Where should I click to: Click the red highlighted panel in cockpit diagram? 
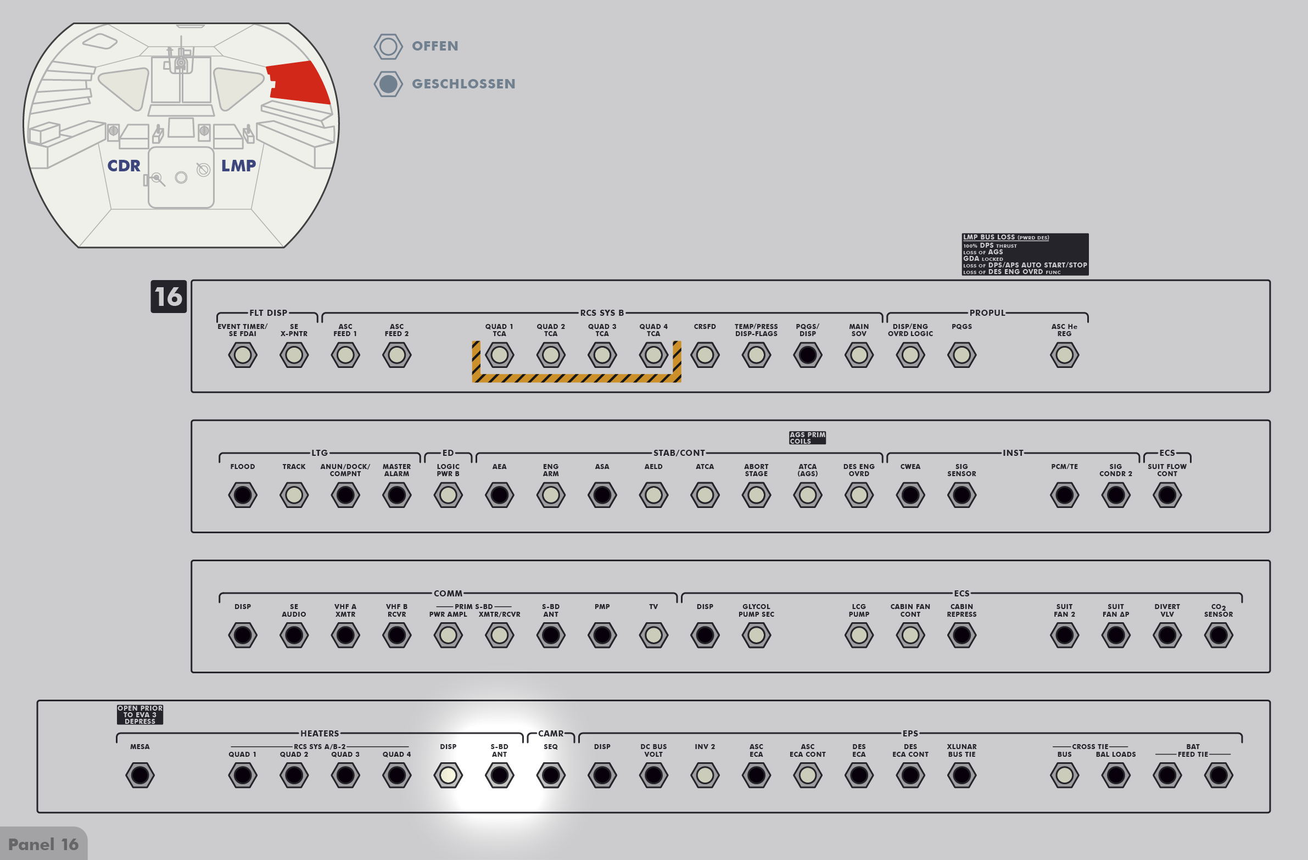299,82
